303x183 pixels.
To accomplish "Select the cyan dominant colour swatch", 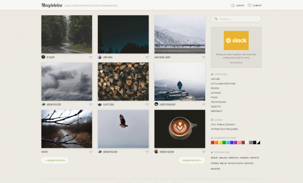I will [228, 143].
